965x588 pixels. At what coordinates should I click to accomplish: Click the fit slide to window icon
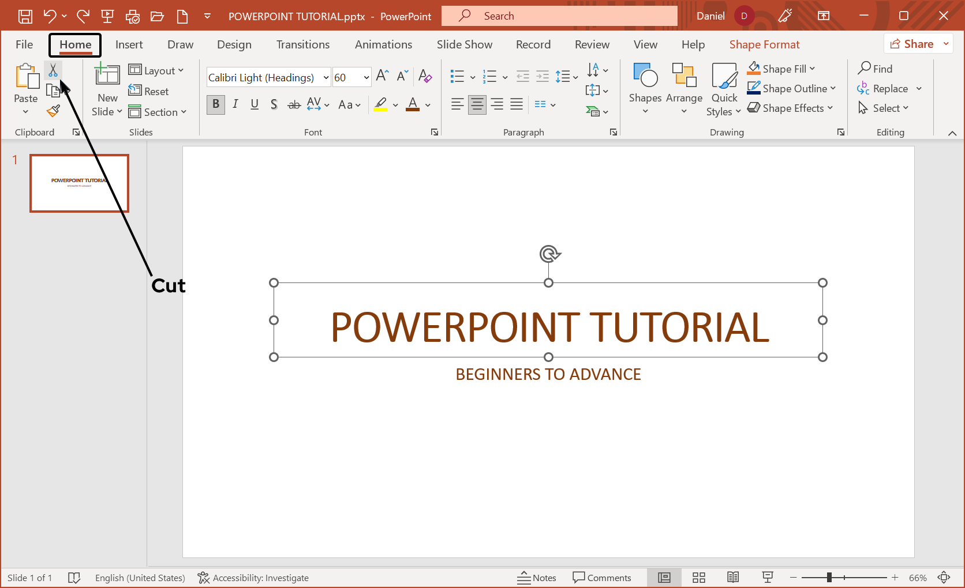coord(944,578)
